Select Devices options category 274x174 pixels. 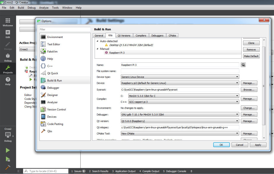pyautogui.click(x=65, y=117)
